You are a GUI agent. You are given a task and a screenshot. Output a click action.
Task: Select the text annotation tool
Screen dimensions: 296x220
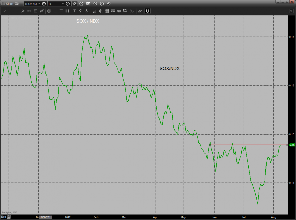tap(75, 11)
